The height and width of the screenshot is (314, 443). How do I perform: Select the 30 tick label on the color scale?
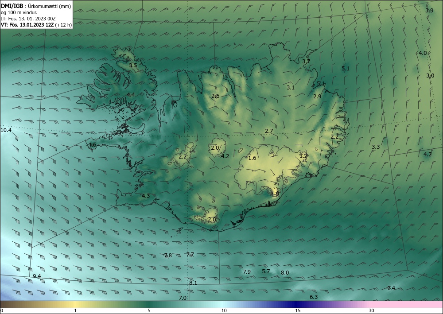372,310
